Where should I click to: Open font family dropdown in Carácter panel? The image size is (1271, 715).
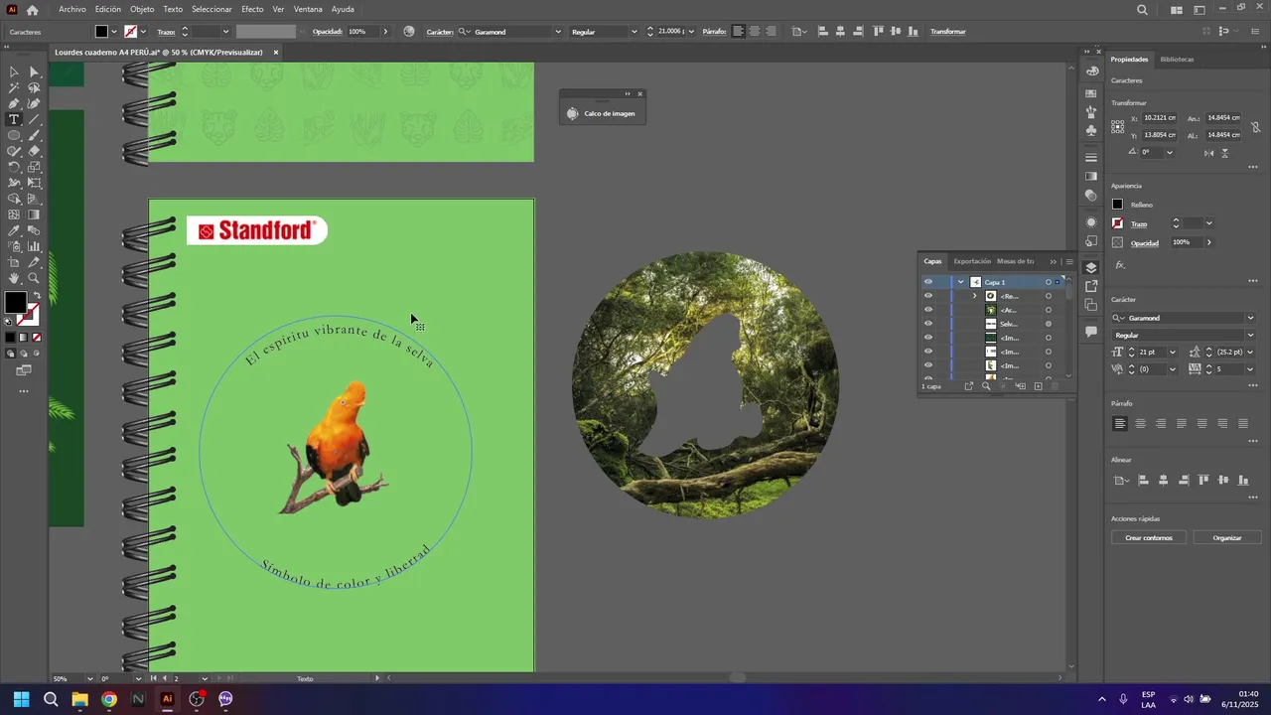coord(1250,318)
